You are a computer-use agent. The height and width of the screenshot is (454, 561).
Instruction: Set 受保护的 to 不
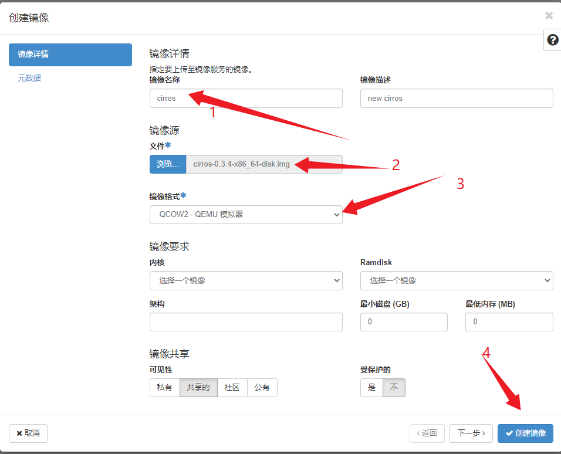(x=394, y=388)
